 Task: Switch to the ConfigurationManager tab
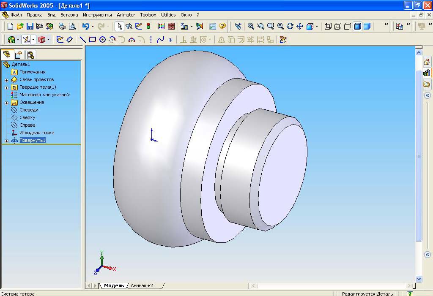[x=30, y=54]
